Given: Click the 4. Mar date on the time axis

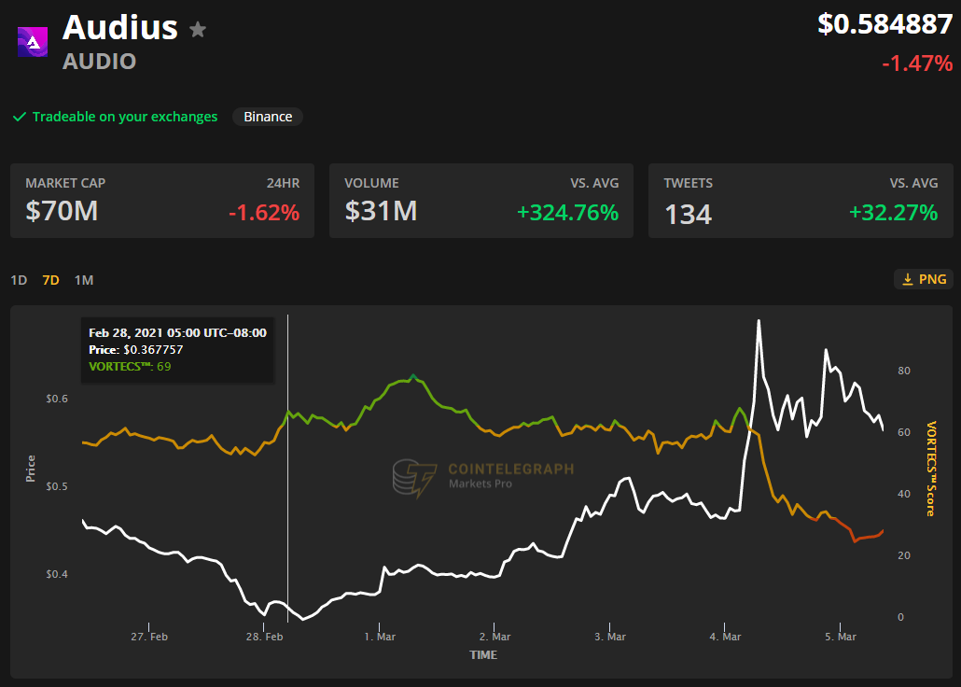Looking at the screenshot, I should point(725,637).
